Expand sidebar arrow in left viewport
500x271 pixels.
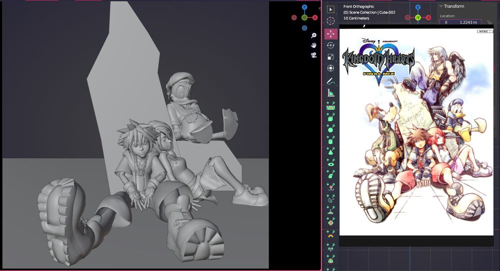point(319,8)
